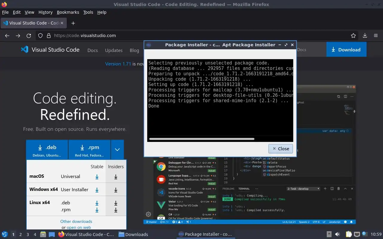The height and width of the screenshot is (239, 383).
Task: Download Linux x64 Stable .deb
Action: [97, 203]
